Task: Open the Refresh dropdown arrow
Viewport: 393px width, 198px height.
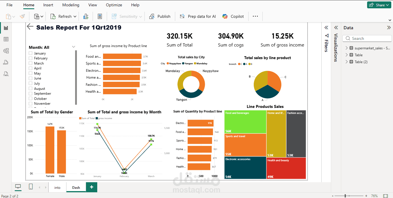Action: coord(75,16)
